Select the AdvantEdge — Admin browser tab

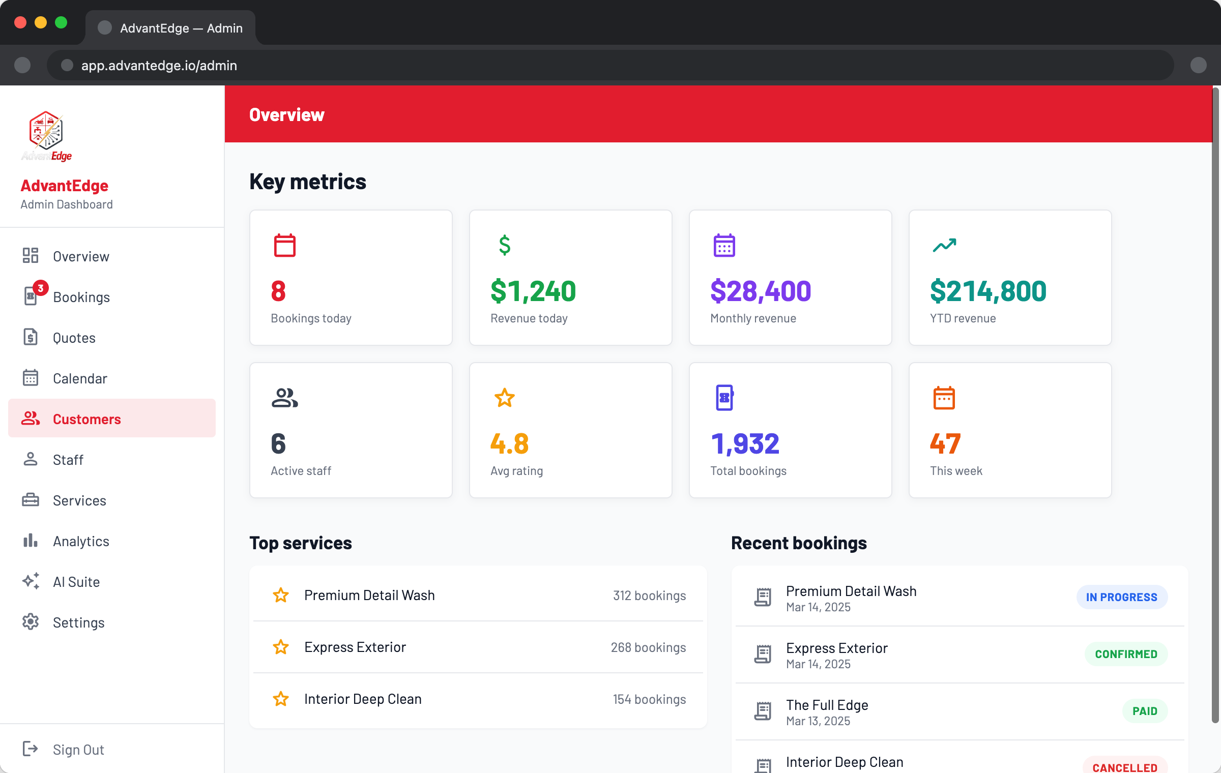click(171, 28)
